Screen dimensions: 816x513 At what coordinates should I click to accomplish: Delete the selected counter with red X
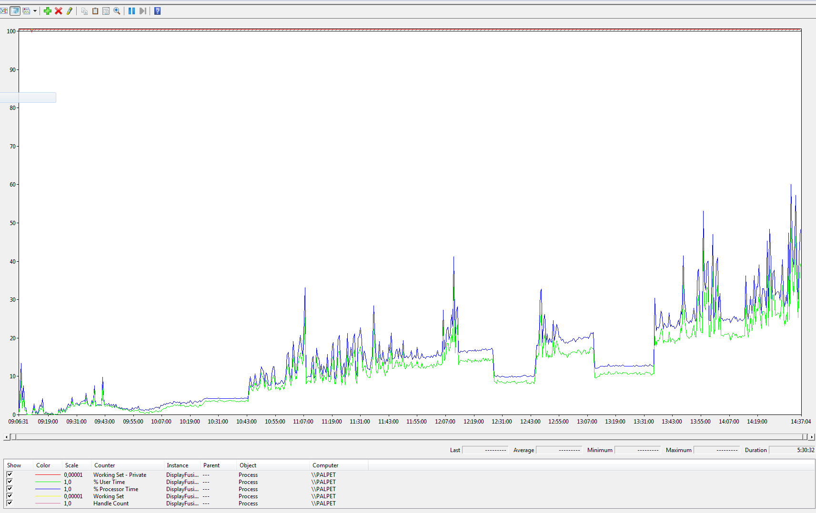click(59, 11)
